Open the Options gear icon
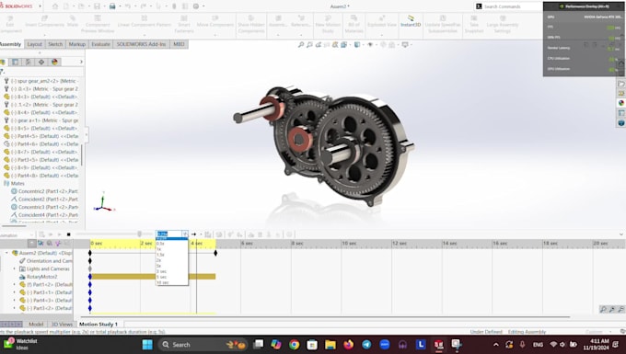Image resolution: width=626 pixels, height=354 pixels. [196, 6]
